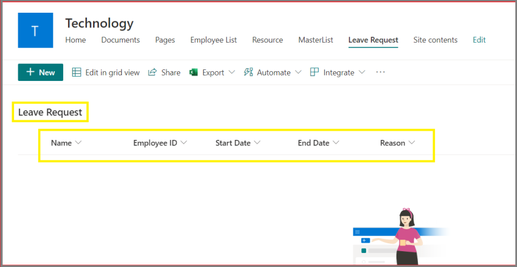Click the Automate flow icon
Viewport: 517px width, 267px height.
tap(248, 72)
